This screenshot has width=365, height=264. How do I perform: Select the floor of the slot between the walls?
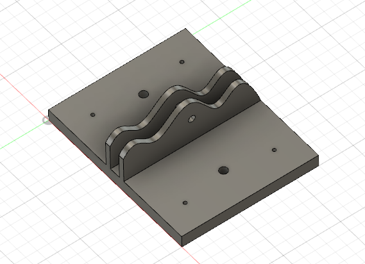(115, 170)
